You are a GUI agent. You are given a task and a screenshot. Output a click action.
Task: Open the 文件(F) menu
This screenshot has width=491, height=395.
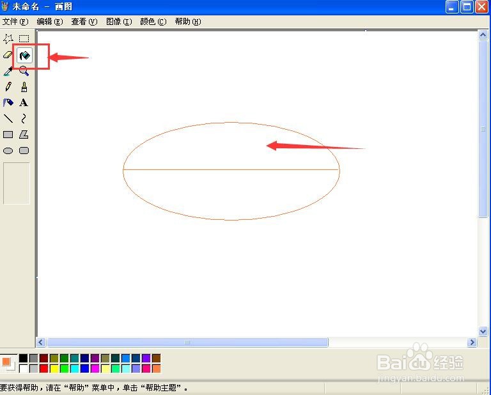(x=15, y=22)
